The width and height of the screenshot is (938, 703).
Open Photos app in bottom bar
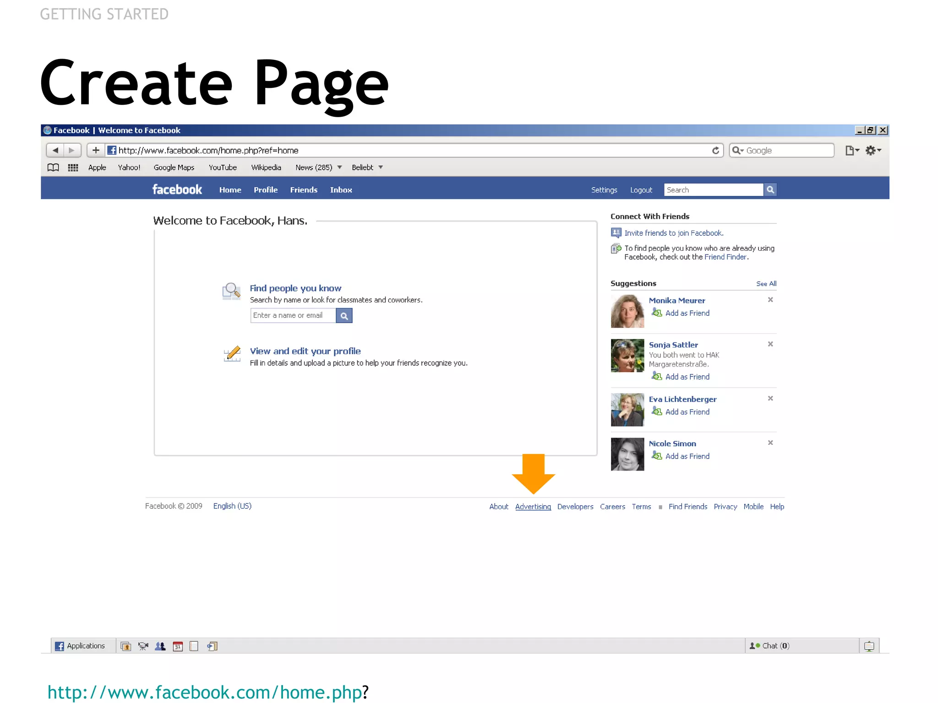click(126, 646)
